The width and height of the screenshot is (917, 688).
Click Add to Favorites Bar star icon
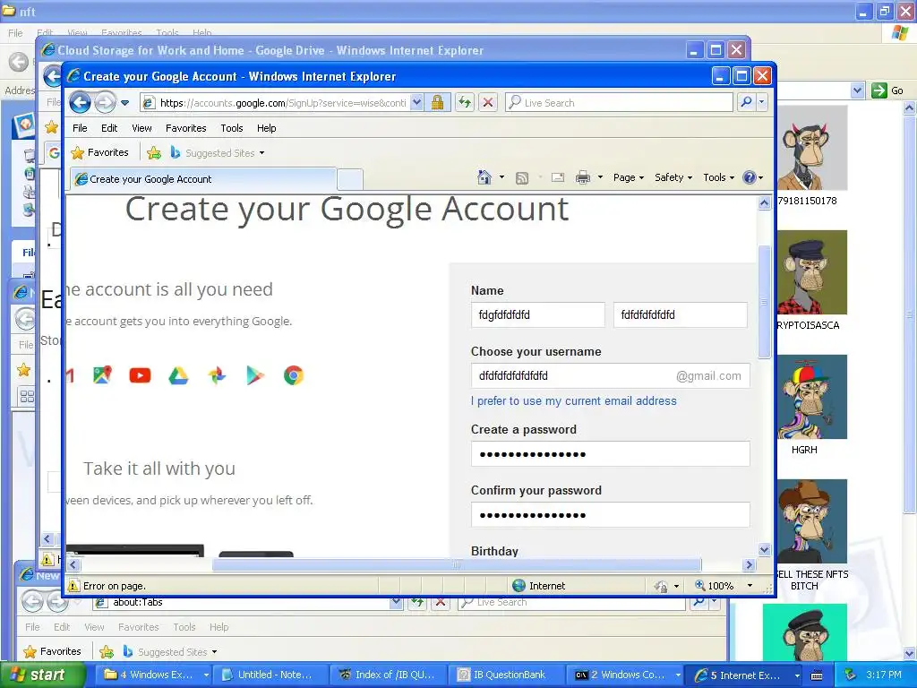(154, 152)
